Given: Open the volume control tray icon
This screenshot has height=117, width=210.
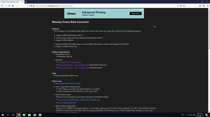Looking at the screenshot, I should point(192,115).
